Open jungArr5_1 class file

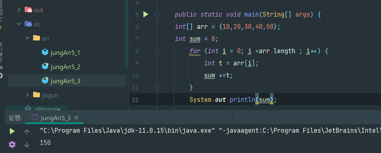[65, 53]
